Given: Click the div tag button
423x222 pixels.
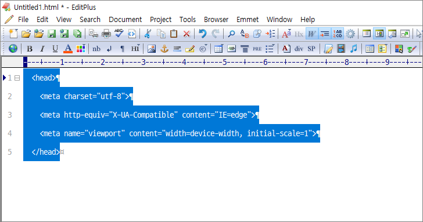Looking at the screenshot, I should tap(299, 49).
